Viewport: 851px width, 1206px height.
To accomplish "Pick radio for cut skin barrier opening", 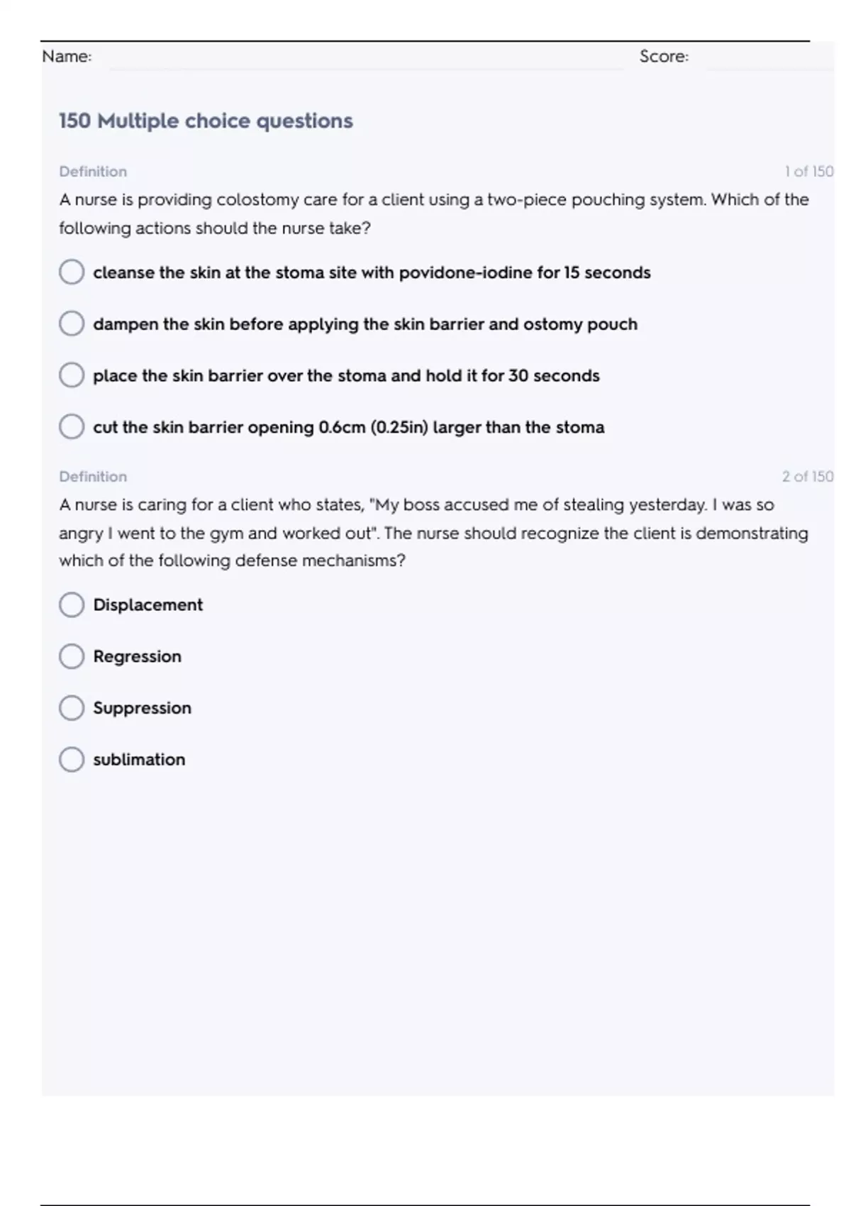I will [x=72, y=427].
